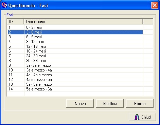Select the row '0 - 3 mesi'
Image resolution: width=160 pixels, height=125 pixels.
(75, 27)
